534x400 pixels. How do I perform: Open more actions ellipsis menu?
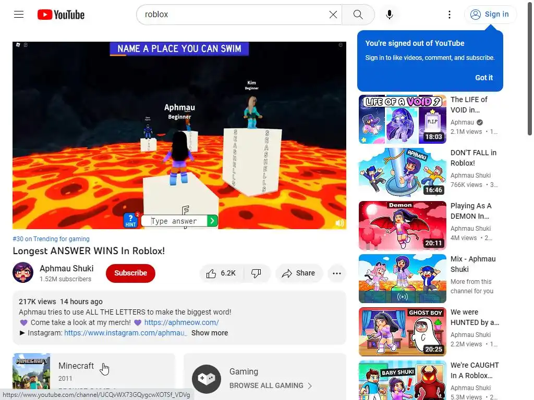point(337,273)
